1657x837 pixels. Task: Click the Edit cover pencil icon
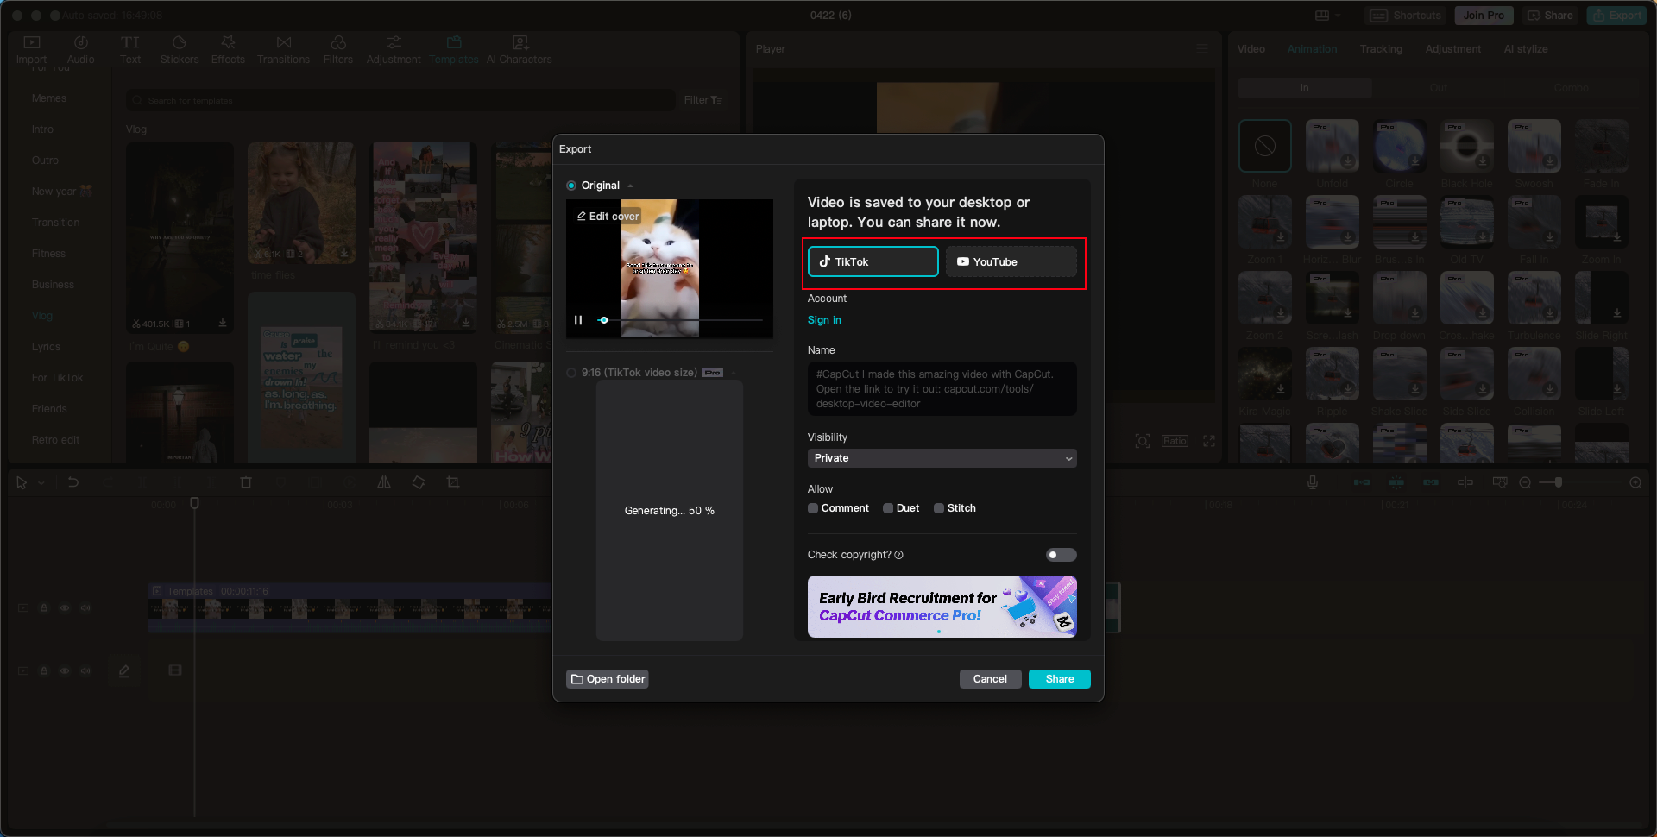click(x=582, y=217)
